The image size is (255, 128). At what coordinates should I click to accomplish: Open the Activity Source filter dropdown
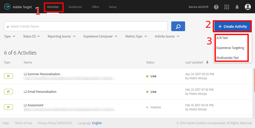[167, 36]
